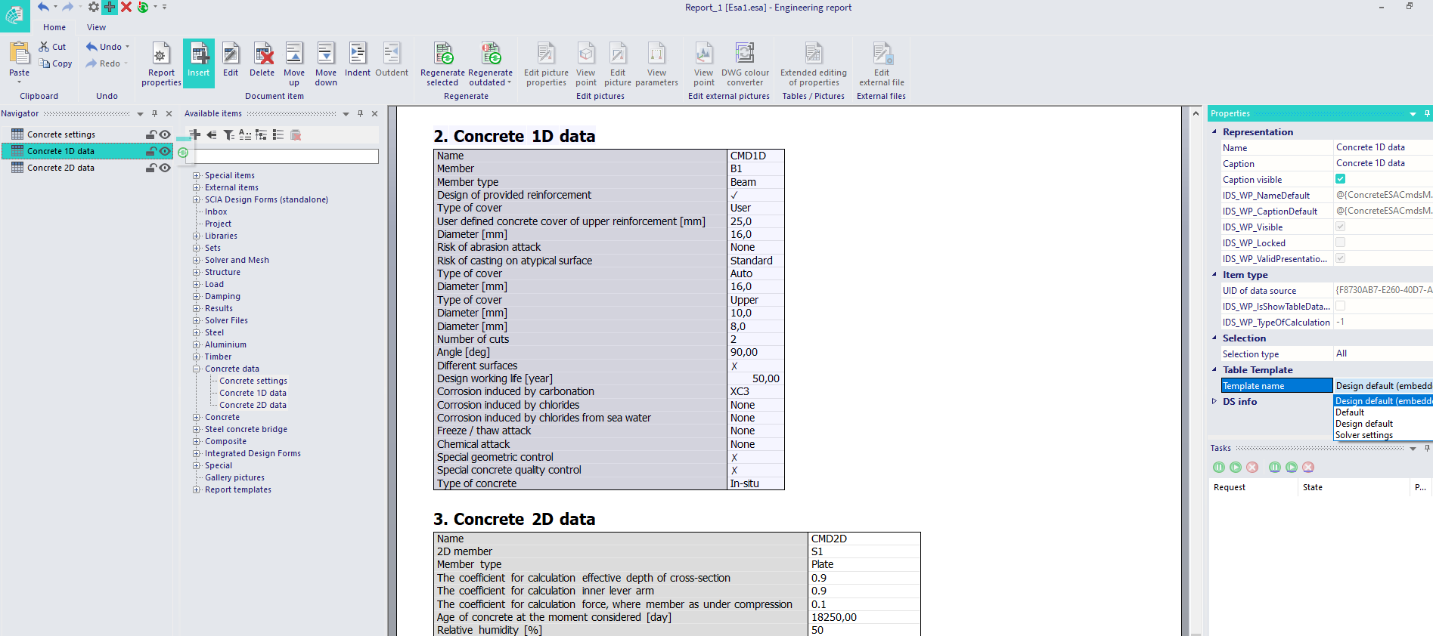Image resolution: width=1433 pixels, height=636 pixels.
Task: Click the Edit picture icon
Action: (x=618, y=54)
